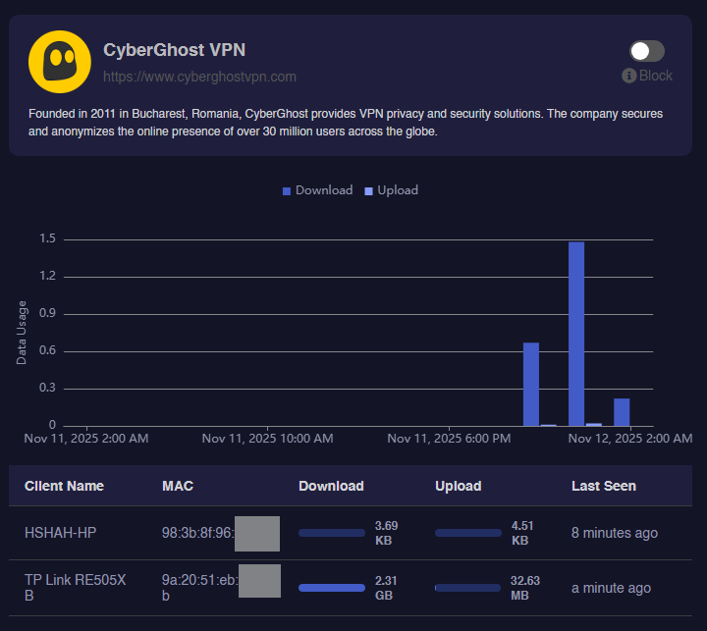Sort table by MAC column header
707x631 pixels.
coord(178,486)
